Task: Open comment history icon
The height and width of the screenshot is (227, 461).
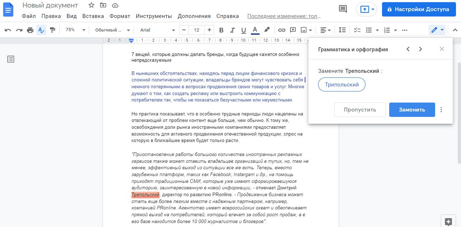Action: coord(343,9)
